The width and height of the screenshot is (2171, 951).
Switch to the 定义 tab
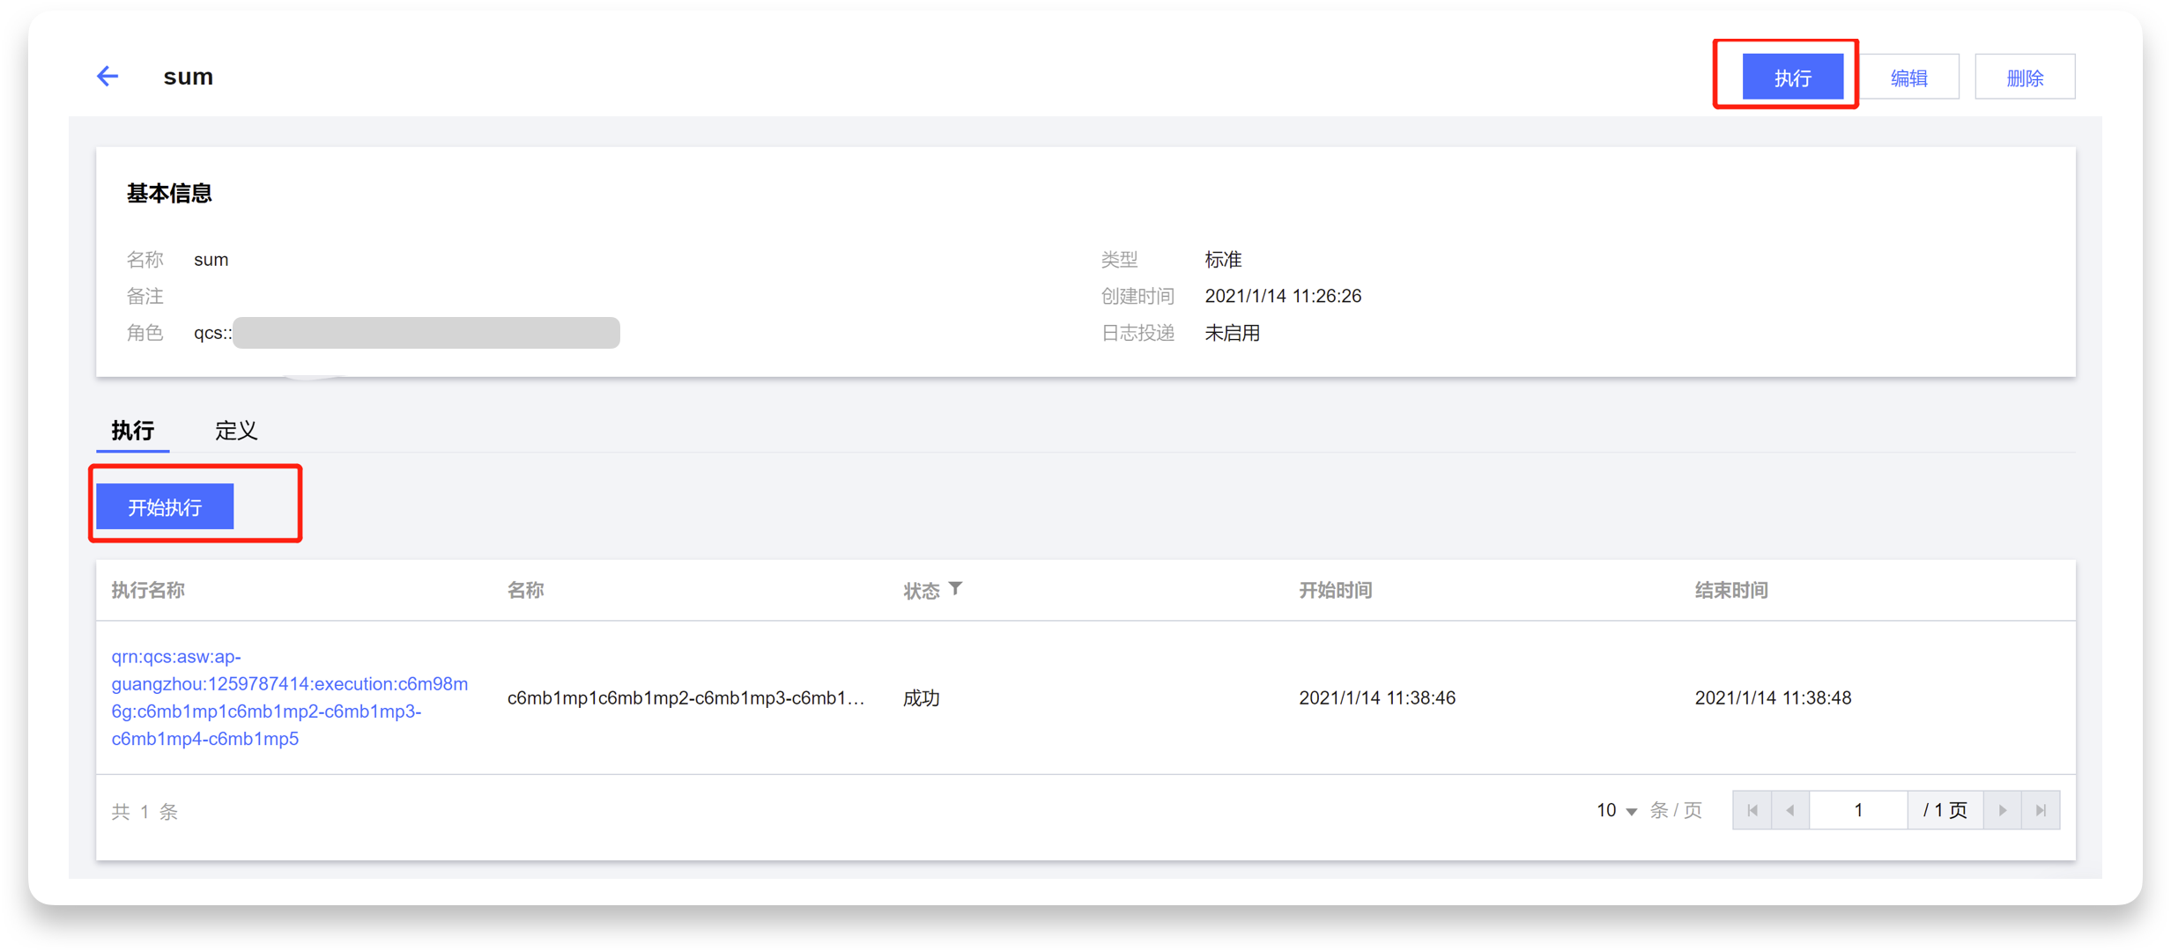coord(236,431)
